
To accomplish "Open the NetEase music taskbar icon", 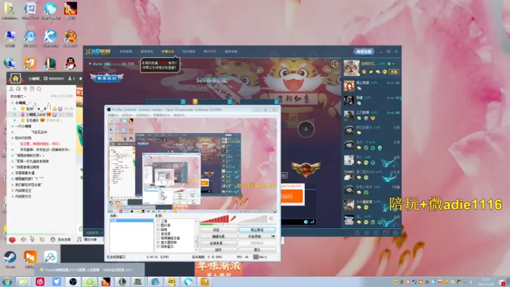I will [x=40, y=282].
